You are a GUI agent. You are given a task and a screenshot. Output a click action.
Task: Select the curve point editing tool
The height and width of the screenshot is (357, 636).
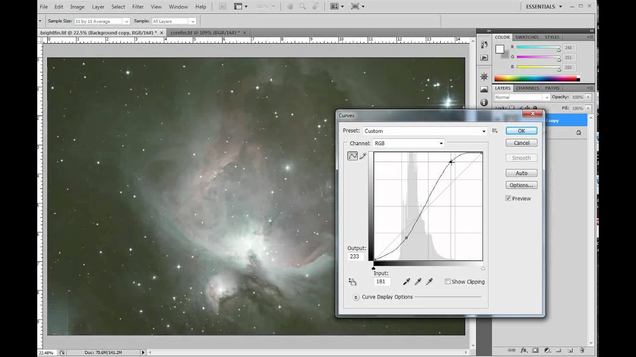tap(352, 156)
